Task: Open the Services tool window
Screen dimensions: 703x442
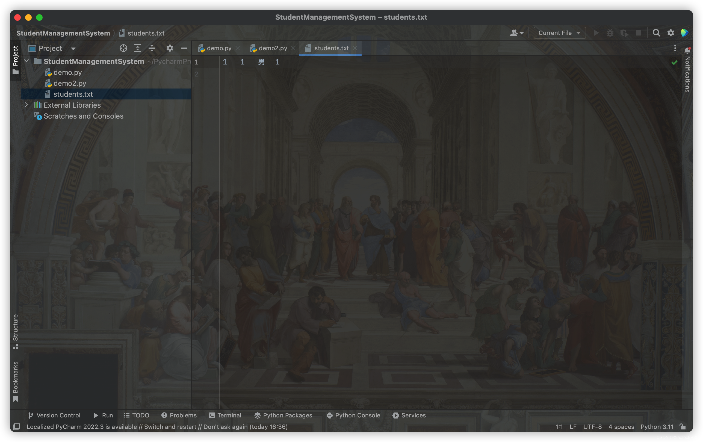Action: coord(409,415)
